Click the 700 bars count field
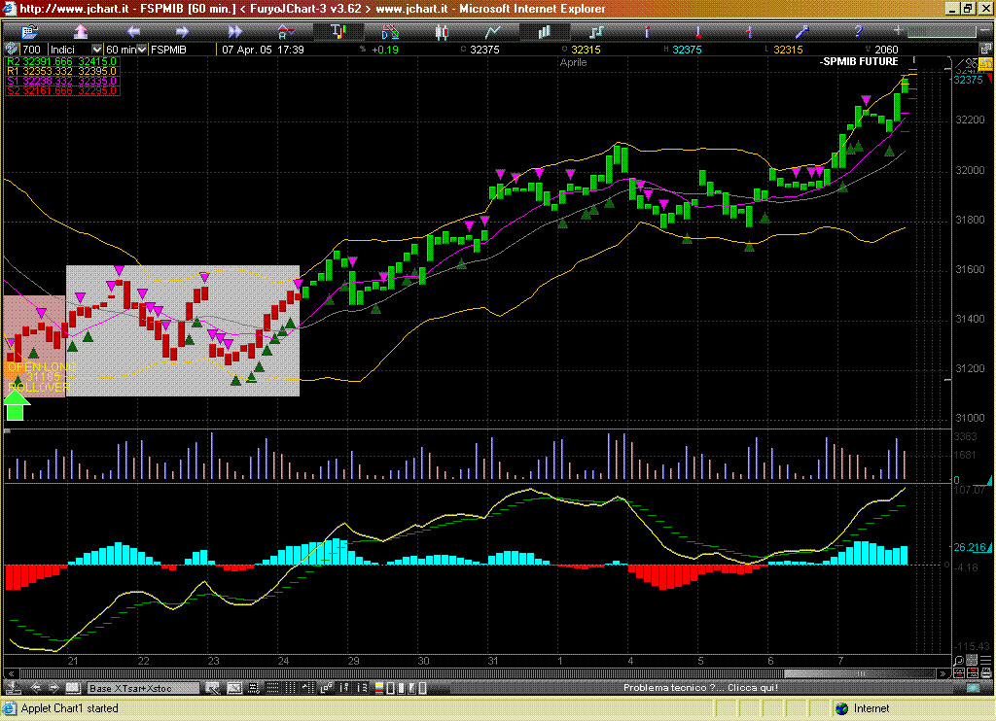996x721 pixels. (x=32, y=50)
